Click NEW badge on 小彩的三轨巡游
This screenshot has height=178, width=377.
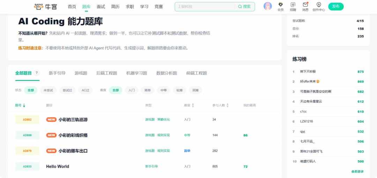coord(51,120)
